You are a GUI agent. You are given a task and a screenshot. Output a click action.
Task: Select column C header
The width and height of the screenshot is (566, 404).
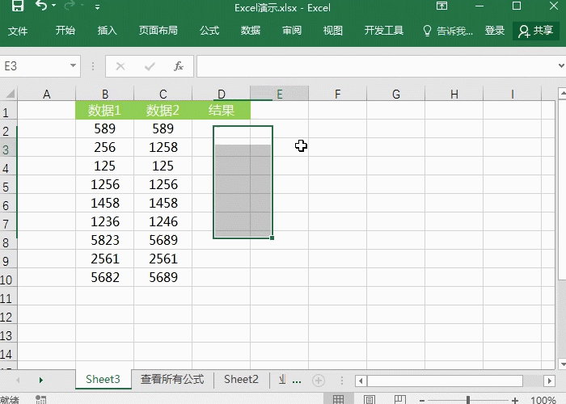tap(163, 94)
